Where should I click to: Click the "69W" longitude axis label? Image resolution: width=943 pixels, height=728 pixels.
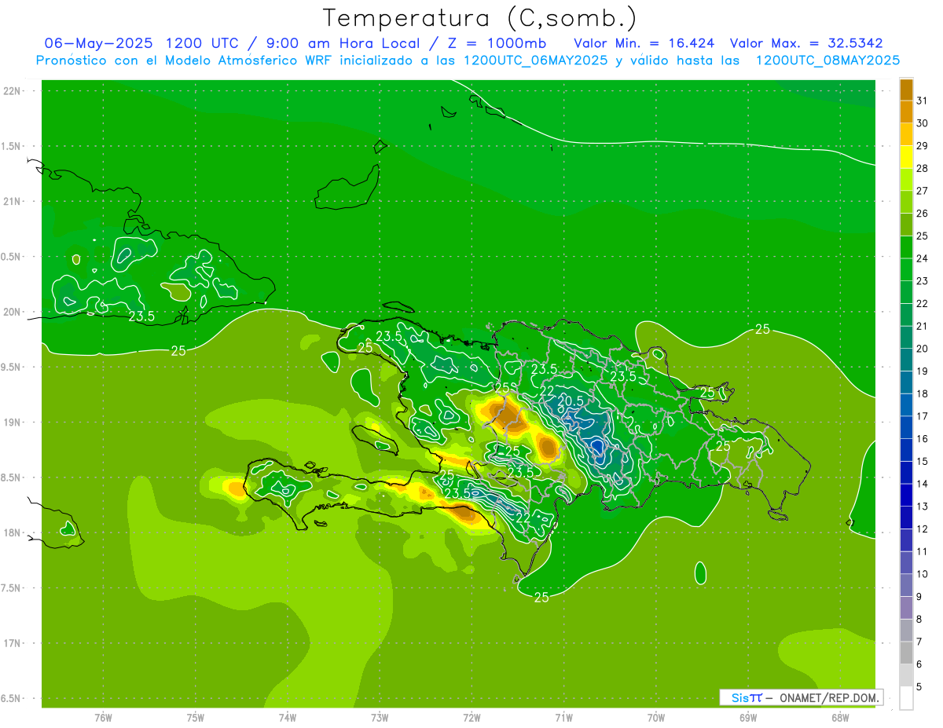pyautogui.click(x=748, y=718)
